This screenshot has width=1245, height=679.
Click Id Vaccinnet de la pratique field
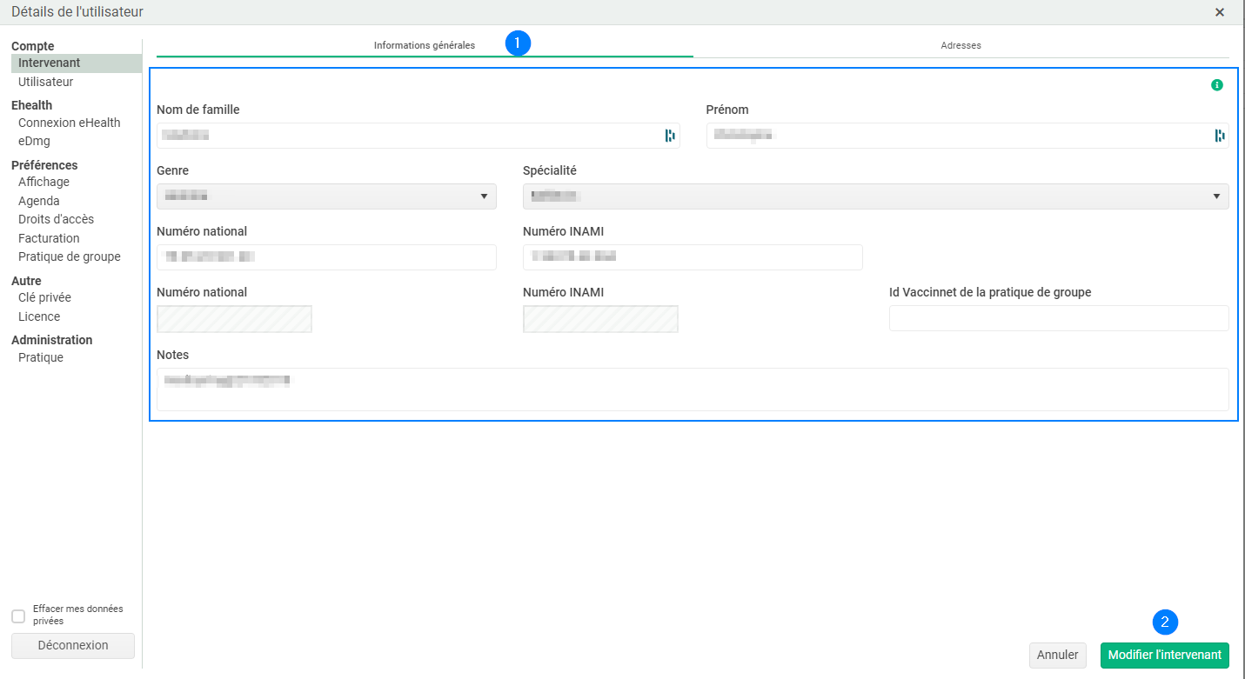click(1059, 318)
